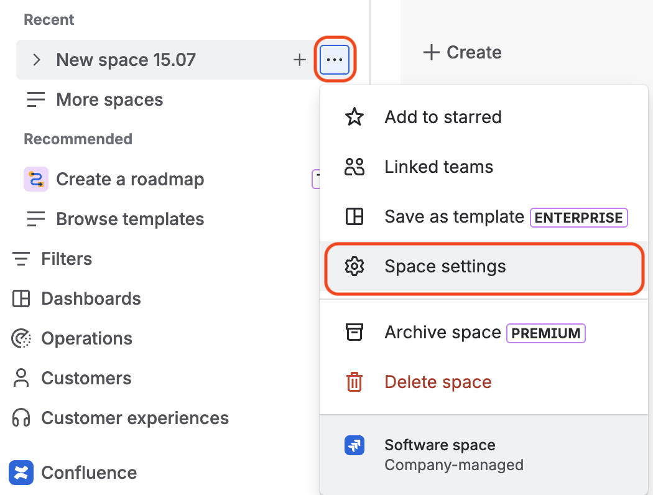Click Delete space trash icon
Viewport: 653px width, 495px height.
pos(354,382)
